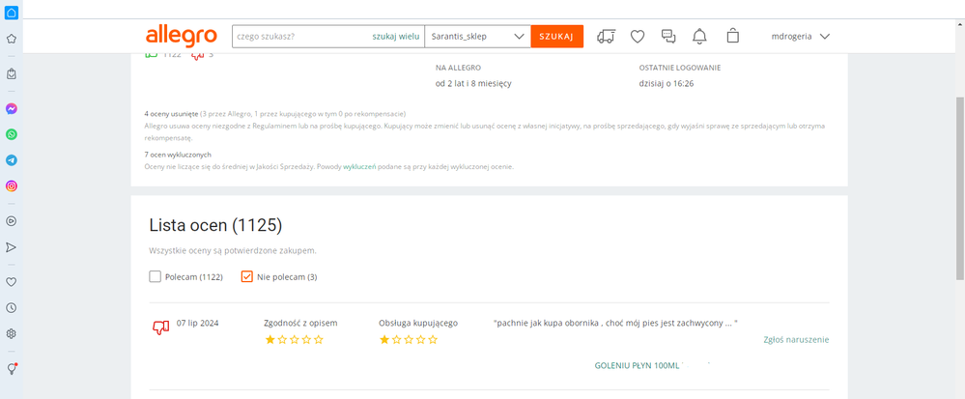Click the orange SZUKAJ button

point(557,37)
